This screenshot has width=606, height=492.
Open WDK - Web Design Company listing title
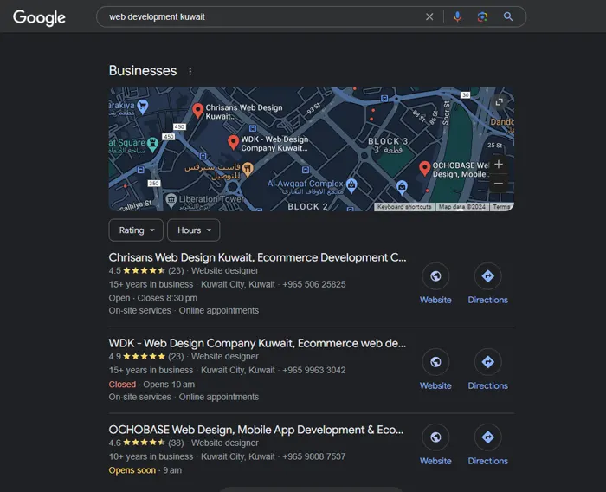click(257, 343)
